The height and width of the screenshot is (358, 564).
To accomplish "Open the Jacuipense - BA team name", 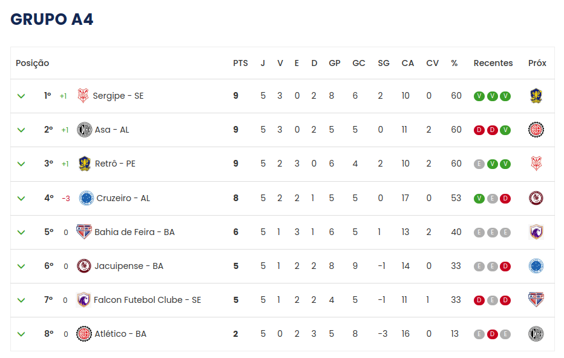I will tap(129, 266).
